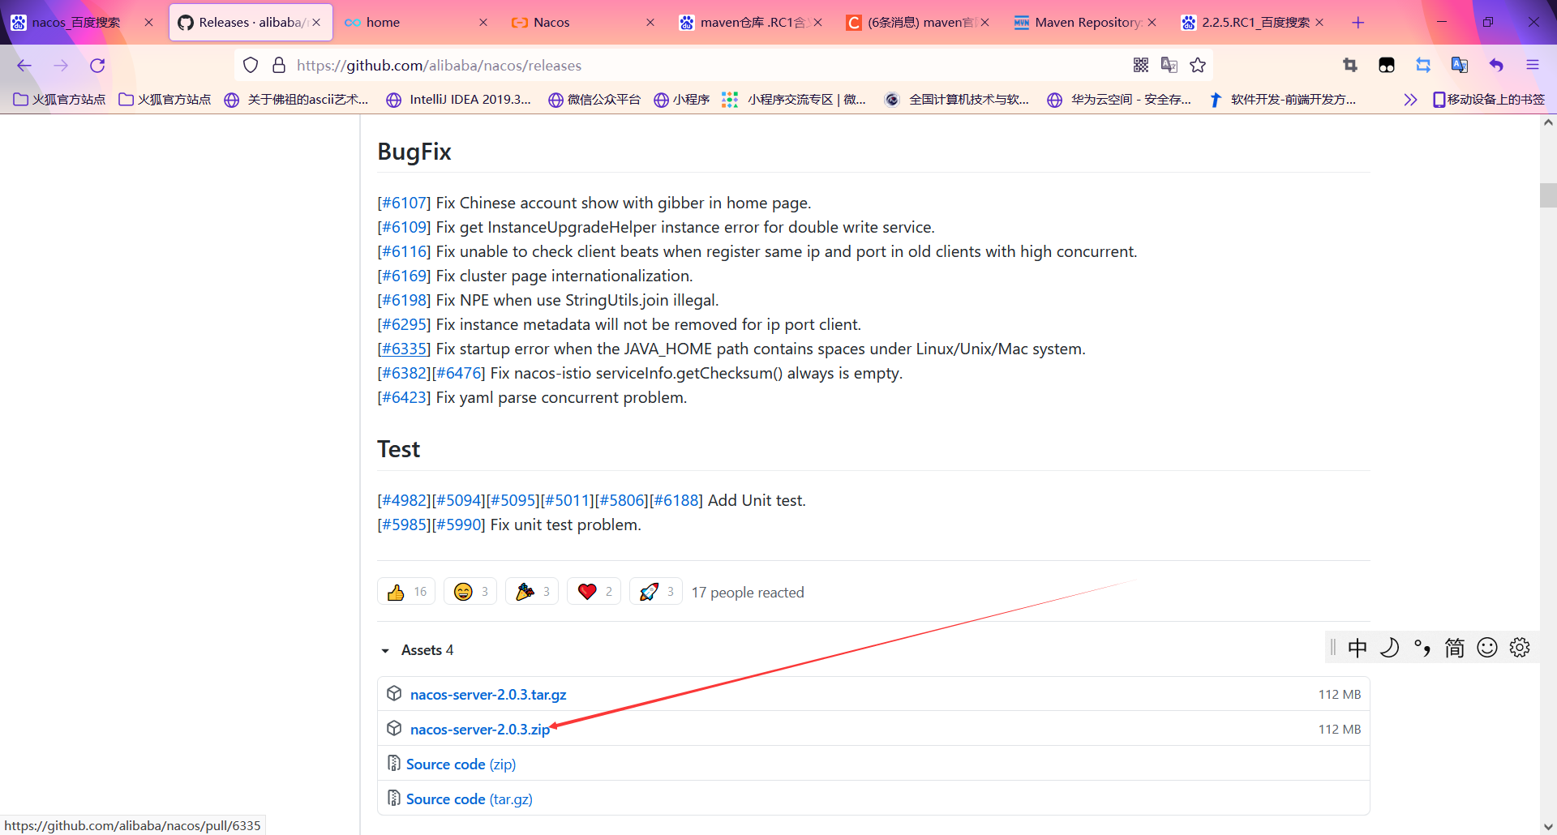Add the party popper reaction

click(532, 592)
